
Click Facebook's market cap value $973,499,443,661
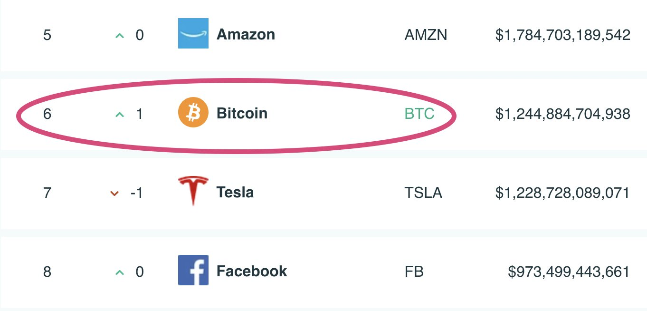click(x=569, y=272)
